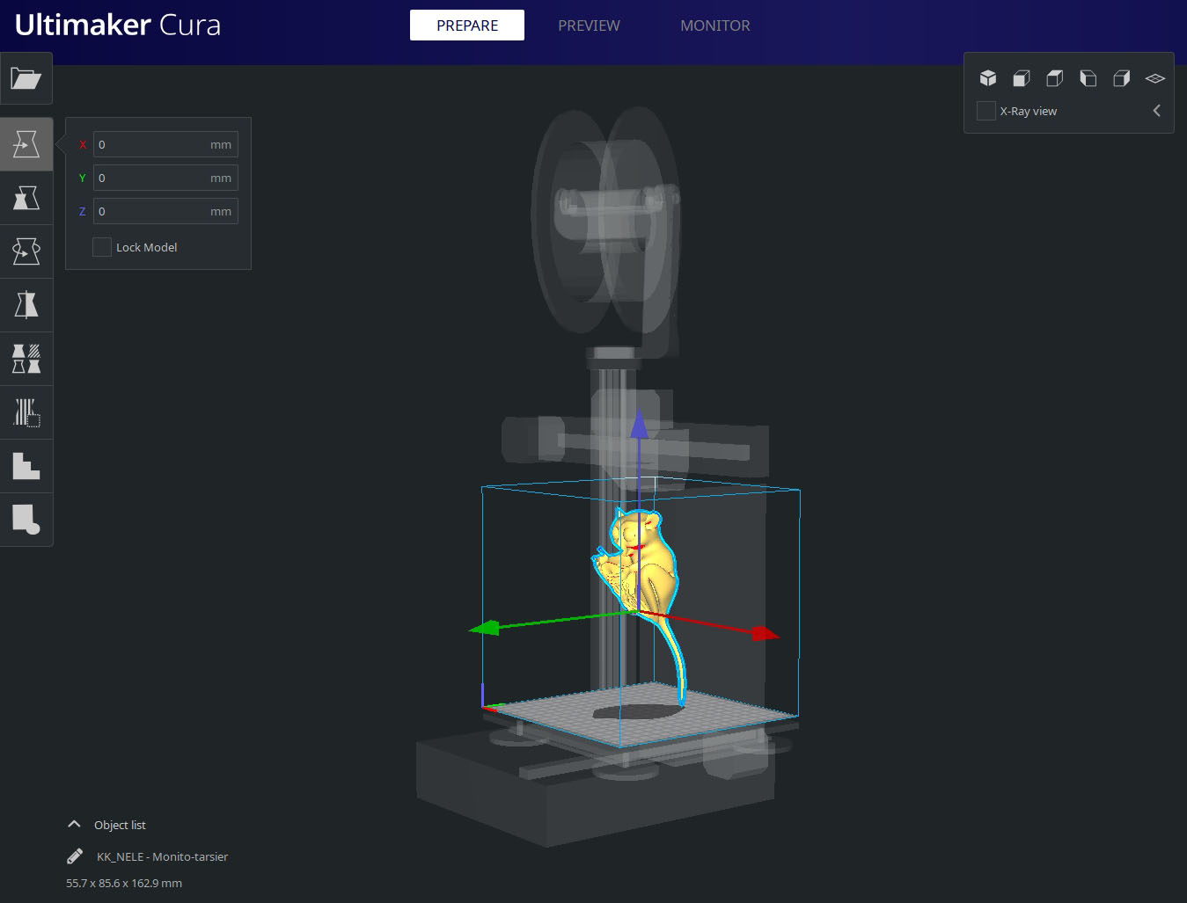1187x903 pixels.
Task: Switch camera to left side view
Action: pyautogui.click(x=1088, y=78)
